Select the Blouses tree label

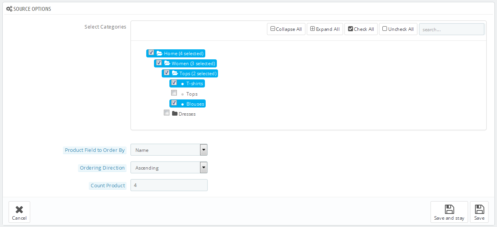195,104
